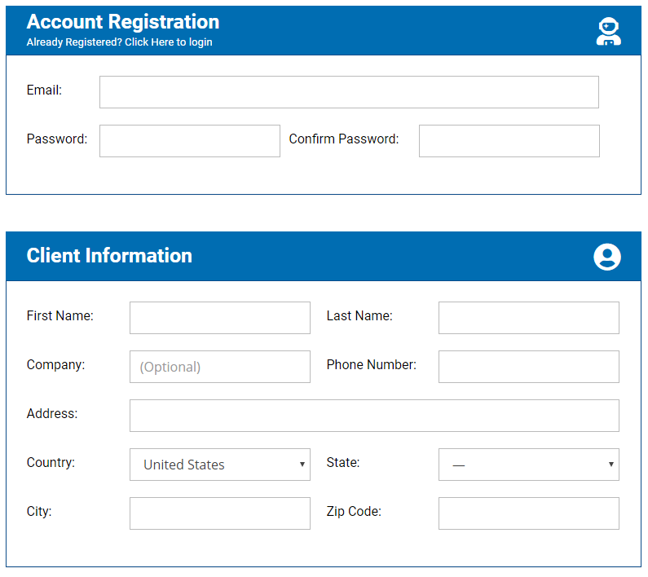Click the First Name text box

click(x=220, y=318)
